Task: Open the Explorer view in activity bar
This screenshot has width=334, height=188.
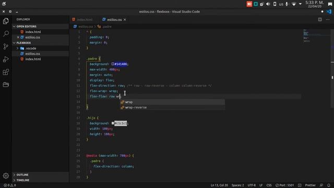Action: (x=6, y=21)
